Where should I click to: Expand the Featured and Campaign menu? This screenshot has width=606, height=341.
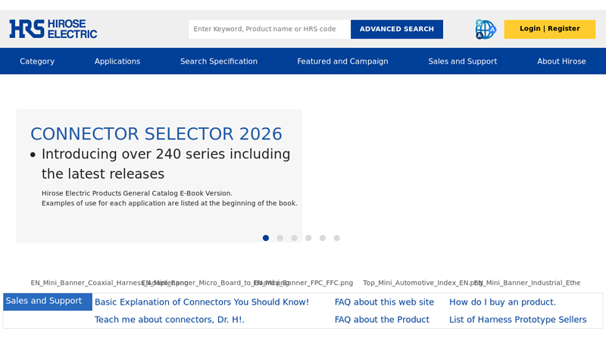pyautogui.click(x=342, y=61)
